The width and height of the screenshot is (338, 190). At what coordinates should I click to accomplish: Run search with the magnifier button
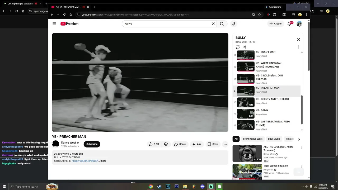(x=222, y=24)
